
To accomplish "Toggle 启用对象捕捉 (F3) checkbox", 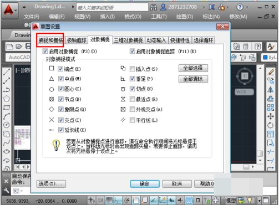I will coord(45,51).
